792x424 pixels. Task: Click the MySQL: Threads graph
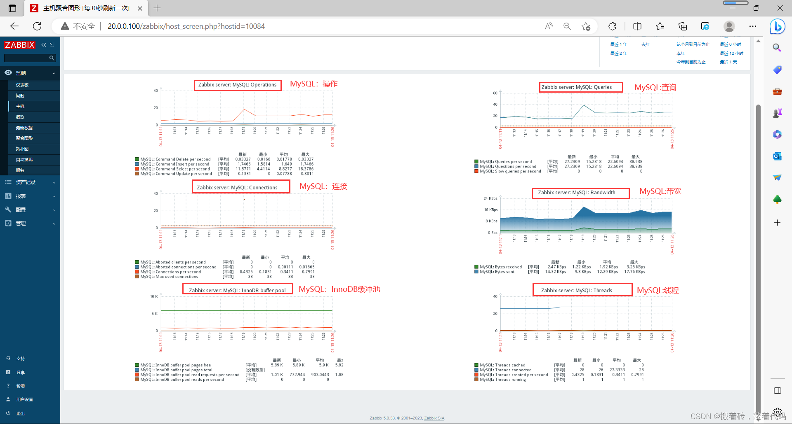pyautogui.click(x=577, y=334)
